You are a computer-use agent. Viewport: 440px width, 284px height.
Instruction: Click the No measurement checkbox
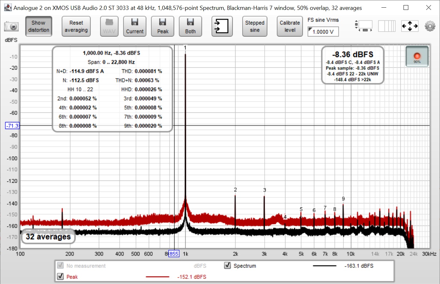[x=60, y=265]
